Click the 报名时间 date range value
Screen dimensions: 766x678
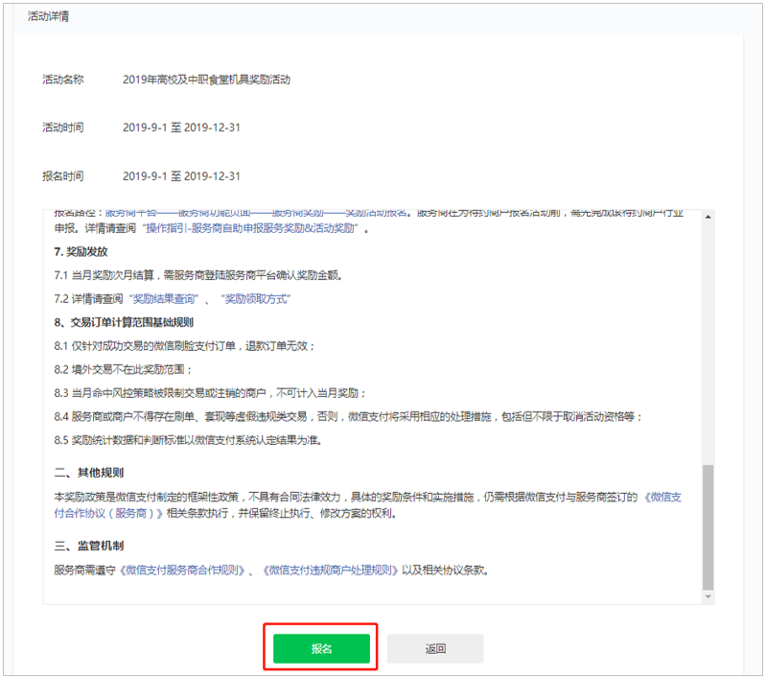[181, 176]
